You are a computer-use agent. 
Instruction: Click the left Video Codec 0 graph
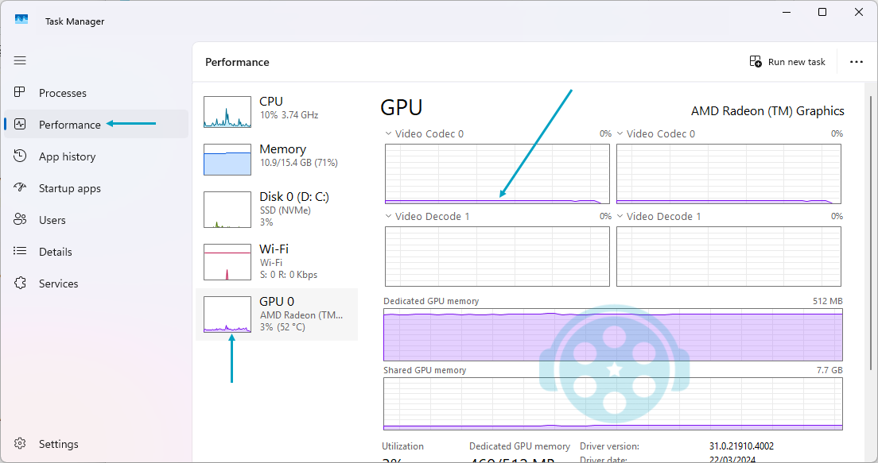pos(497,174)
